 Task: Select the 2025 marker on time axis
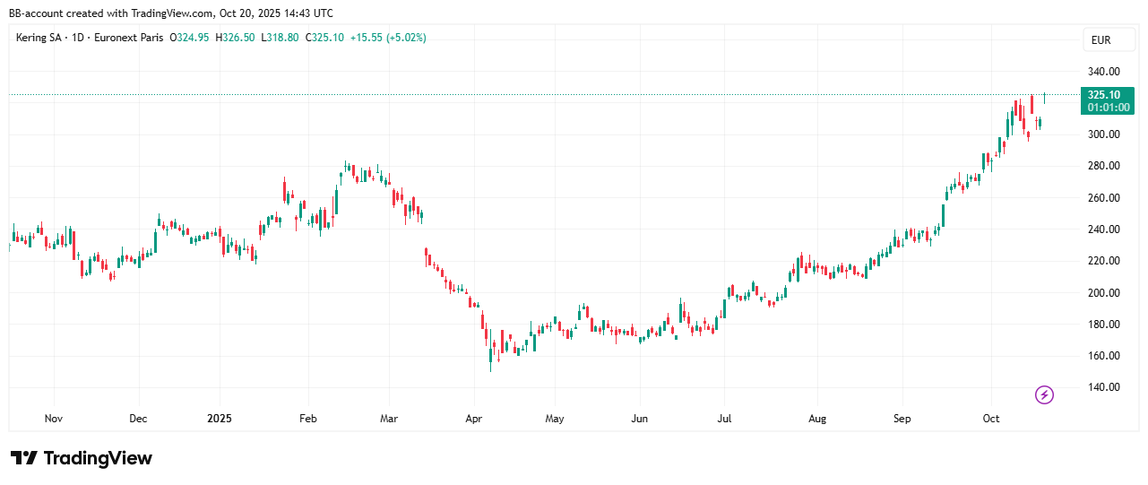220,419
